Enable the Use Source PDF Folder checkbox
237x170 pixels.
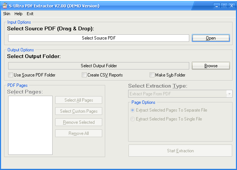pyautogui.click(x=11, y=75)
